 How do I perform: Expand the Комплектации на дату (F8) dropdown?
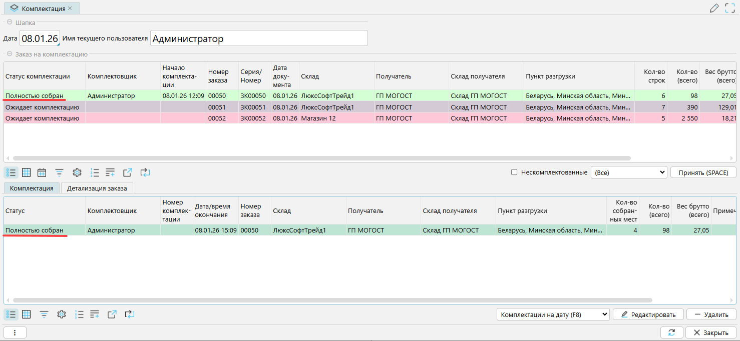click(553, 314)
